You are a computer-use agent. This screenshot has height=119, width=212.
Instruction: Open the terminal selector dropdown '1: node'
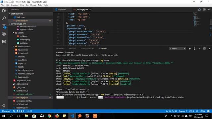pos(177,49)
